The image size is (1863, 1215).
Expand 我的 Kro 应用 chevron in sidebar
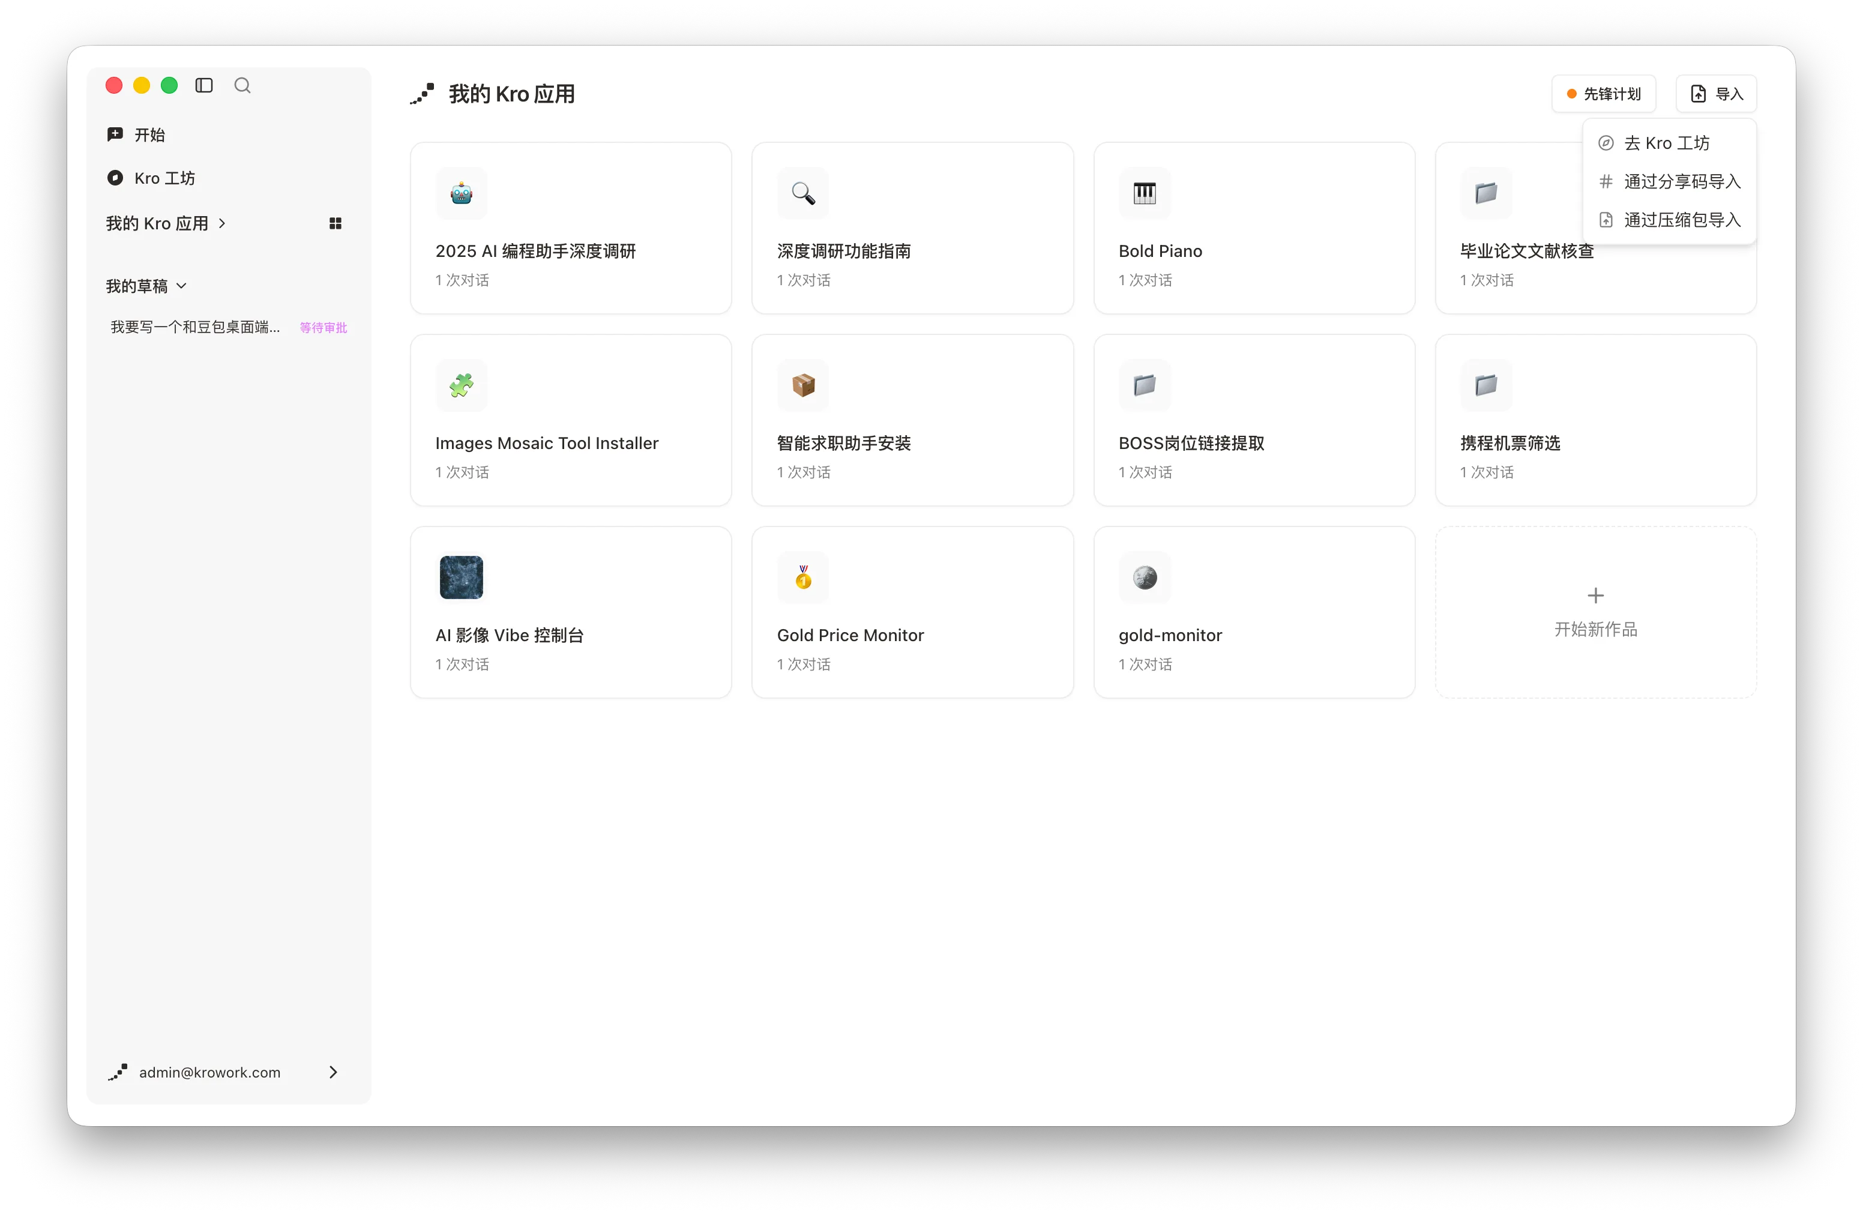(x=222, y=223)
